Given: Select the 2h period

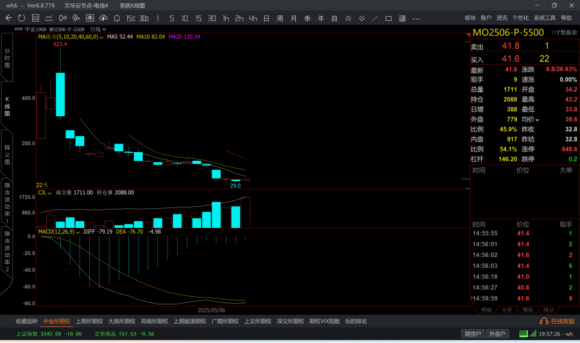Looking at the screenshot, I should click(240, 18).
